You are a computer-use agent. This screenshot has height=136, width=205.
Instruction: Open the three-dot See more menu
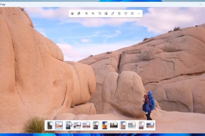pos(139,13)
